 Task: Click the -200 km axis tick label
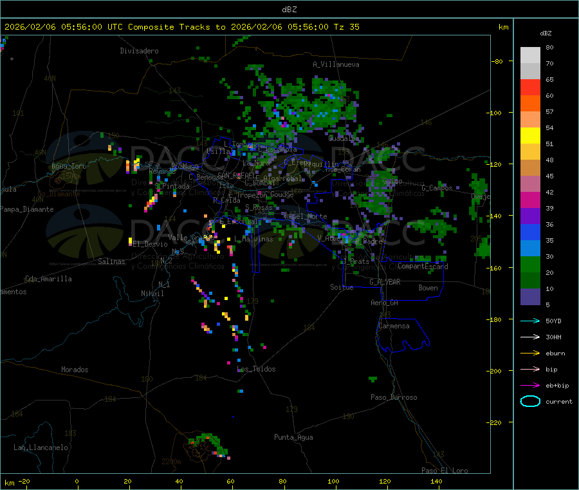click(x=494, y=371)
